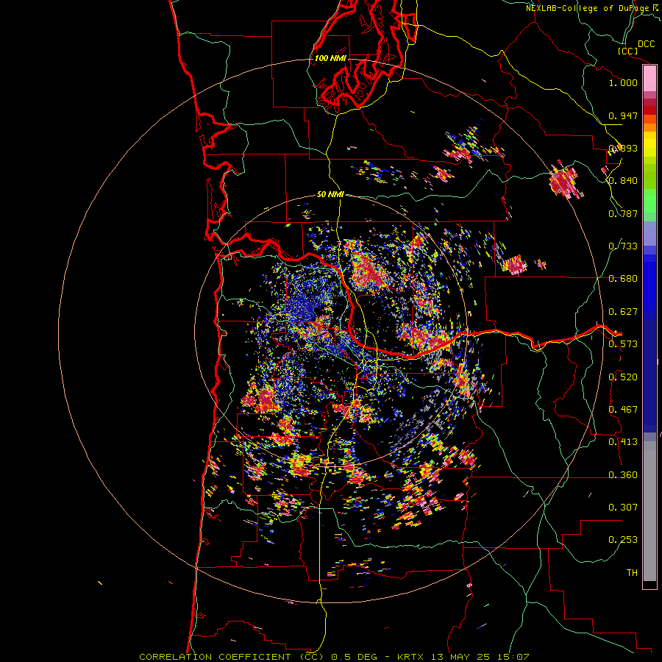Click the 15:07 timestamp in caption
Screen dimensions: 662x662
515,657
